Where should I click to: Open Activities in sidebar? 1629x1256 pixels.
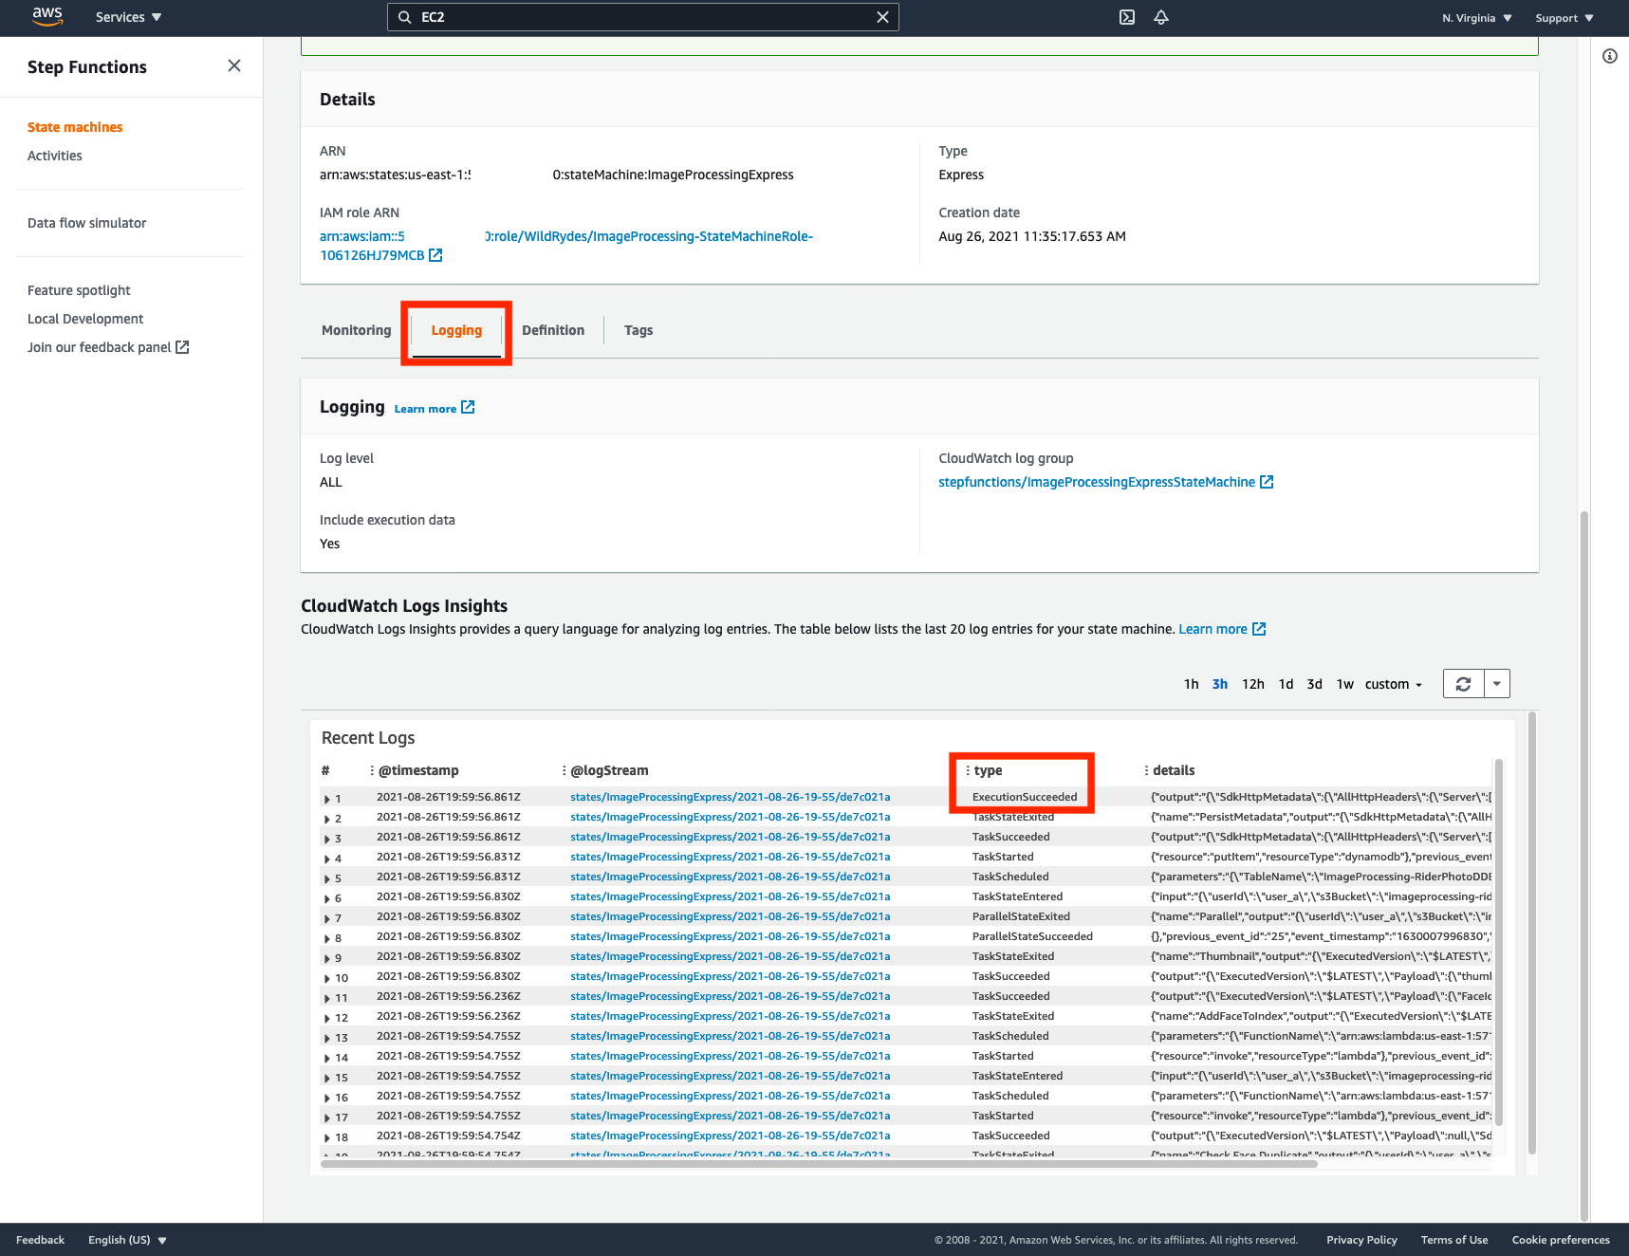55,156
